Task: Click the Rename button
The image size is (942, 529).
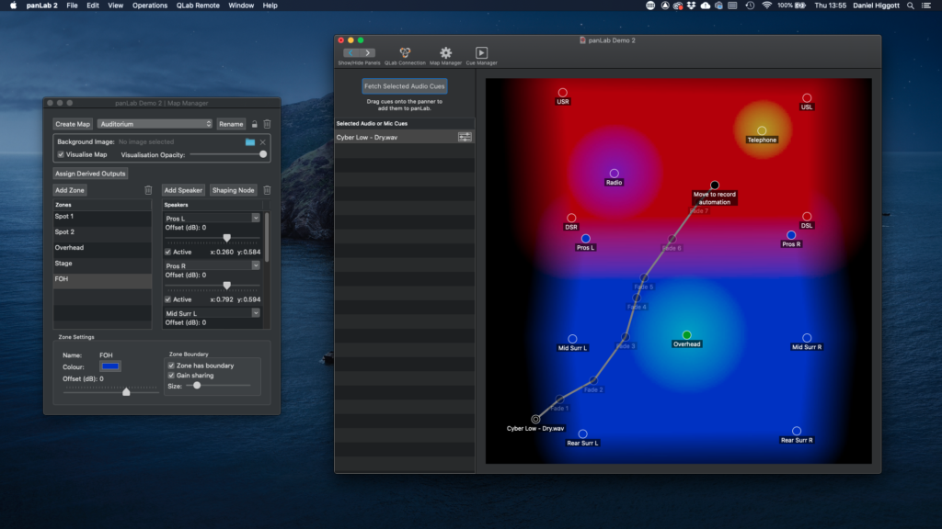Action: [x=231, y=124]
